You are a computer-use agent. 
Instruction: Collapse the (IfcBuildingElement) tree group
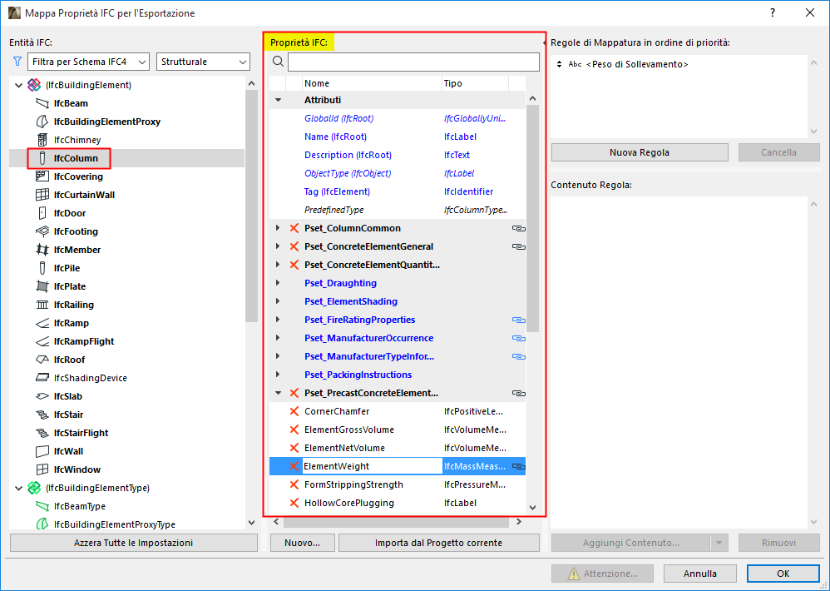pyautogui.click(x=18, y=85)
